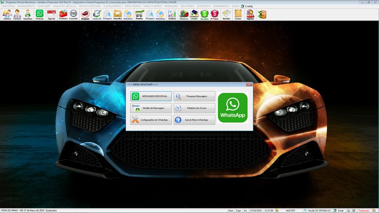
Task: Click the Relatório icon beside Gráfico
Action: [160, 15]
